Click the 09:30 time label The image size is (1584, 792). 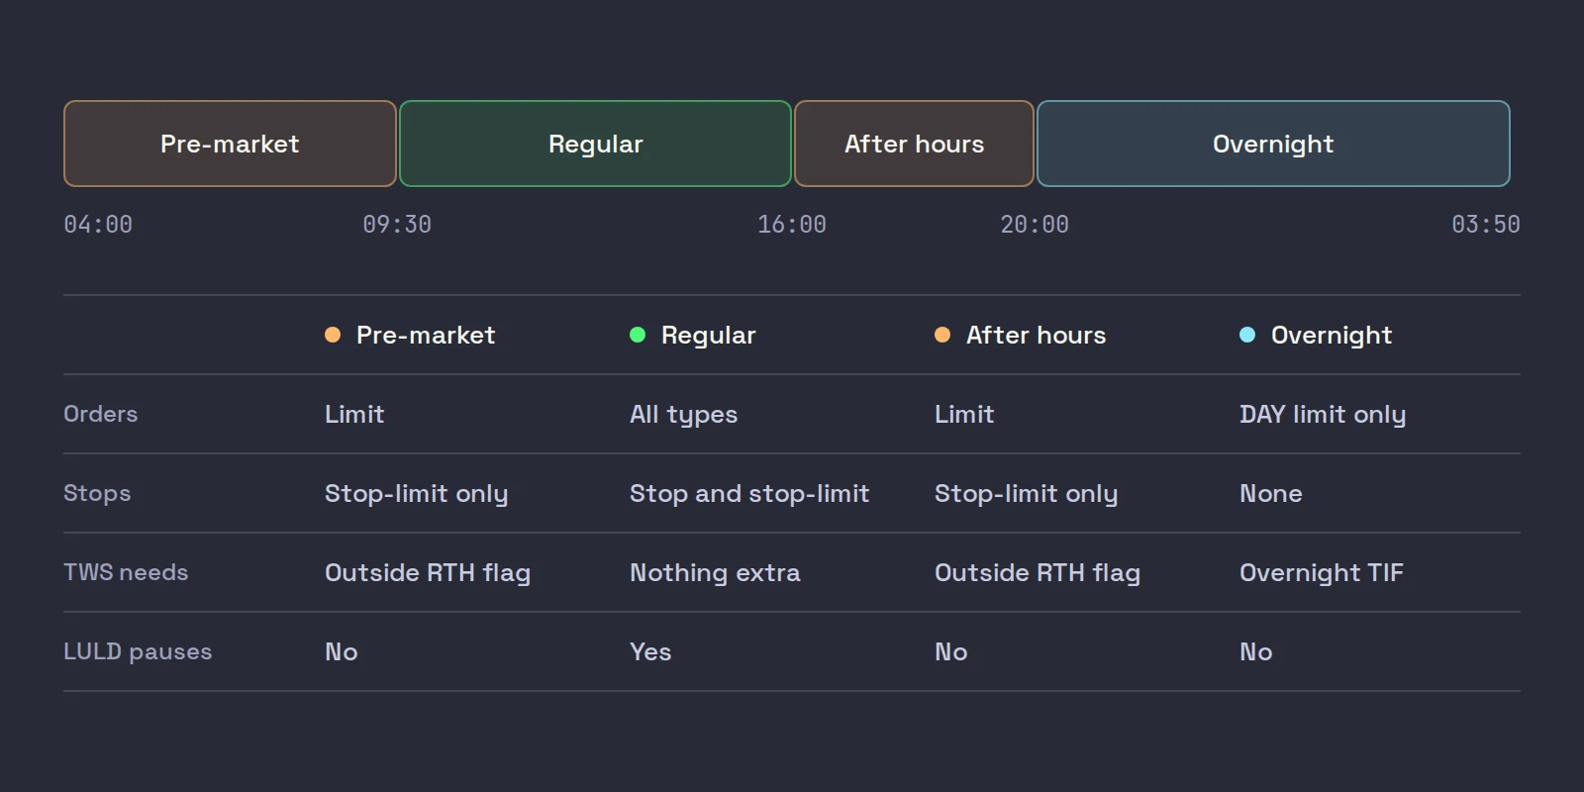tap(397, 225)
